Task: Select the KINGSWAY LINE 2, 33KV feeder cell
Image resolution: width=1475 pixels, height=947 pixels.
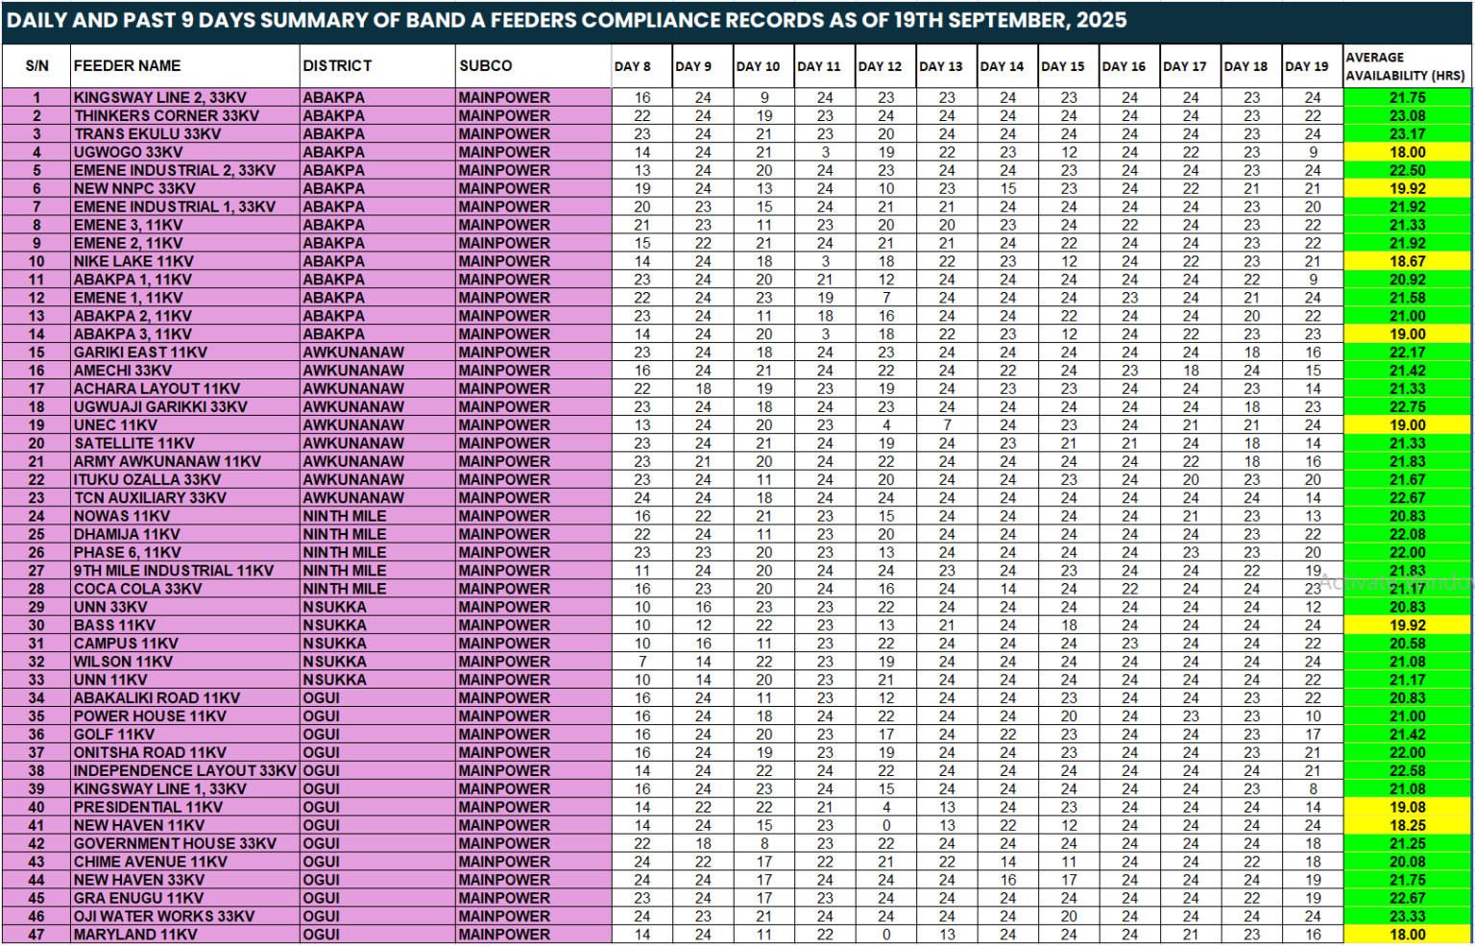Action: (x=160, y=98)
